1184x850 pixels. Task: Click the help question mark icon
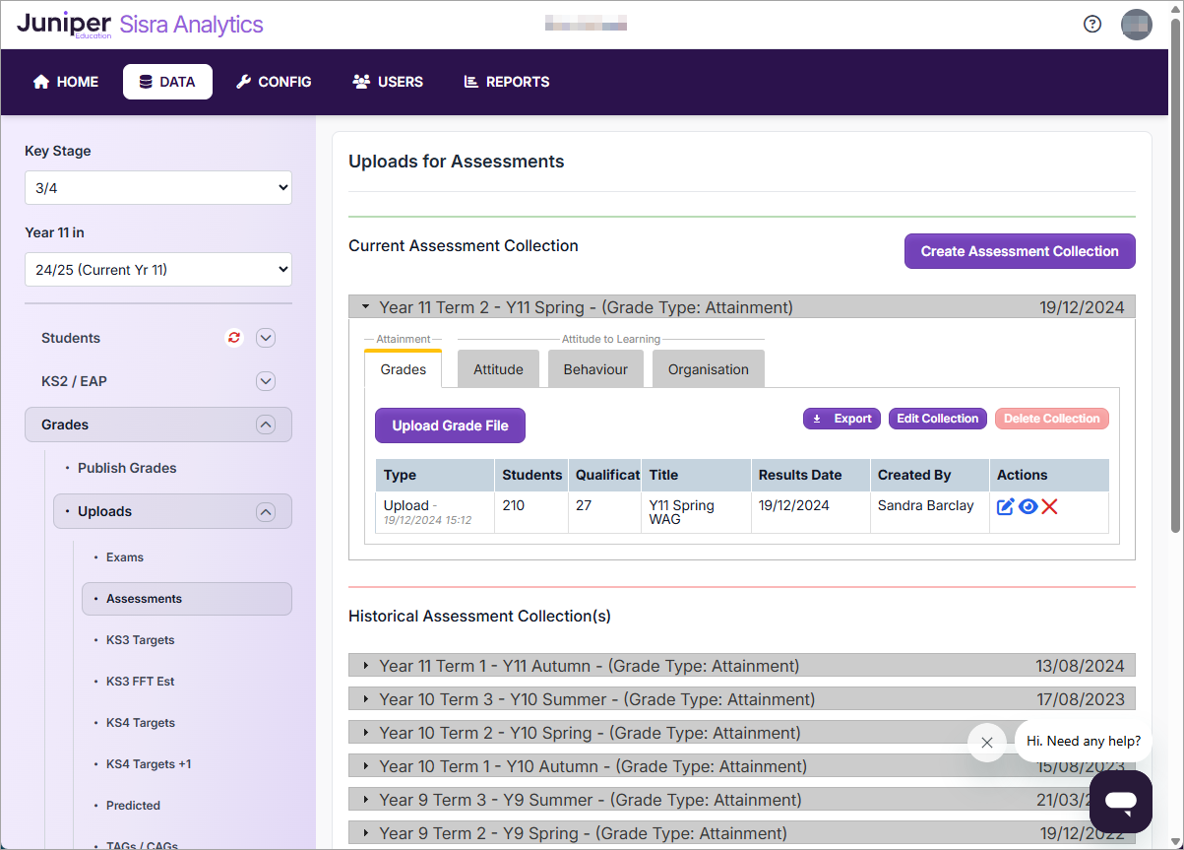tap(1092, 25)
